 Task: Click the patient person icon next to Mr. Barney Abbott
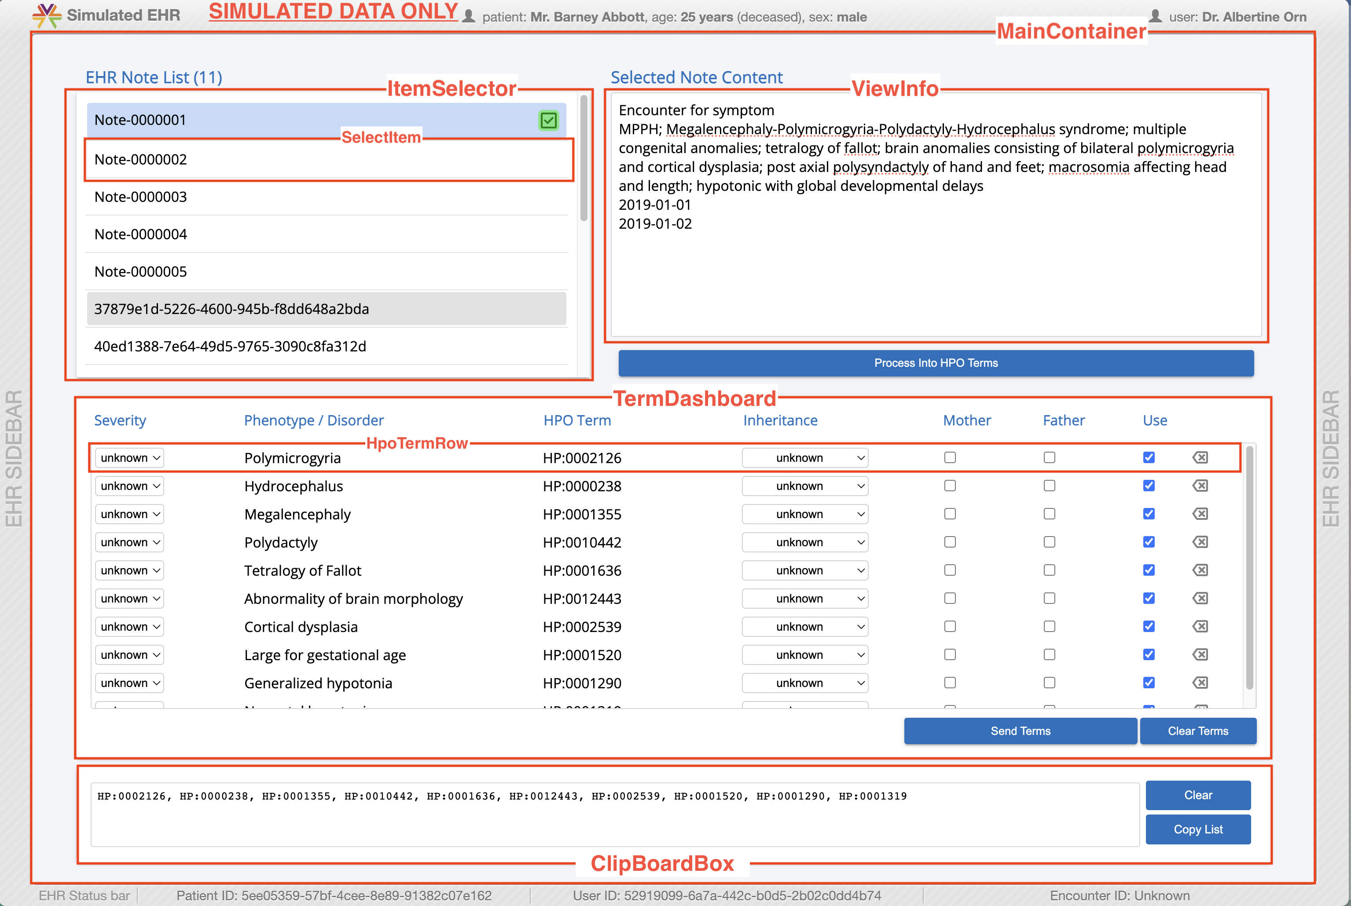(470, 17)
